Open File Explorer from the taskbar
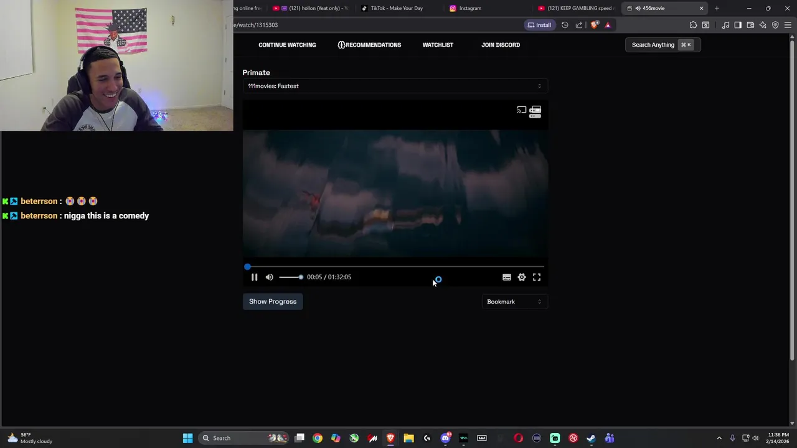 point(408,438)
